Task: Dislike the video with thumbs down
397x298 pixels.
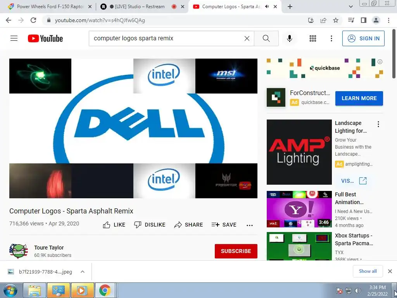Action: 150,225
